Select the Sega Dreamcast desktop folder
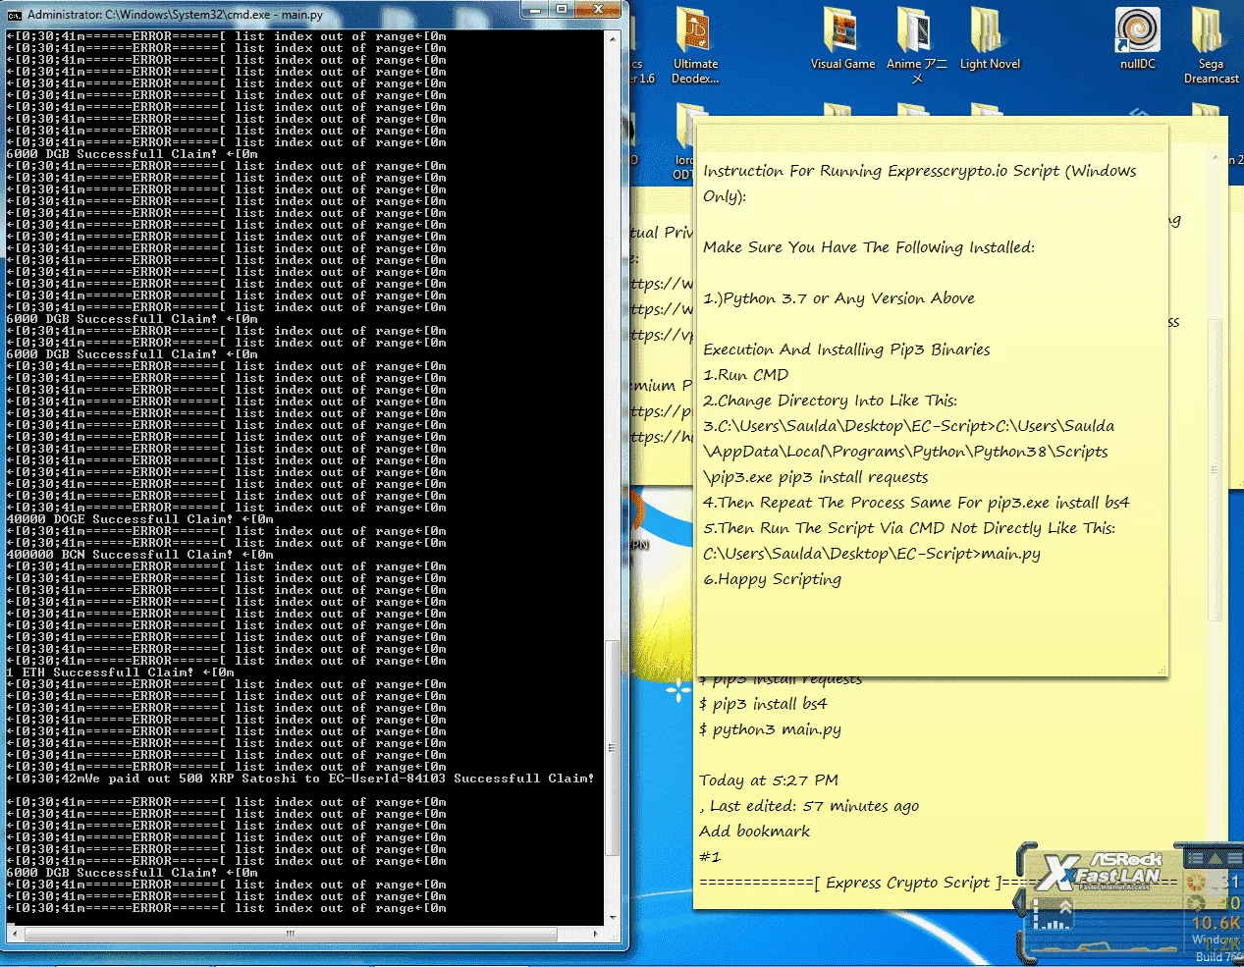 pyautogui.click(x=1211, y=44)
